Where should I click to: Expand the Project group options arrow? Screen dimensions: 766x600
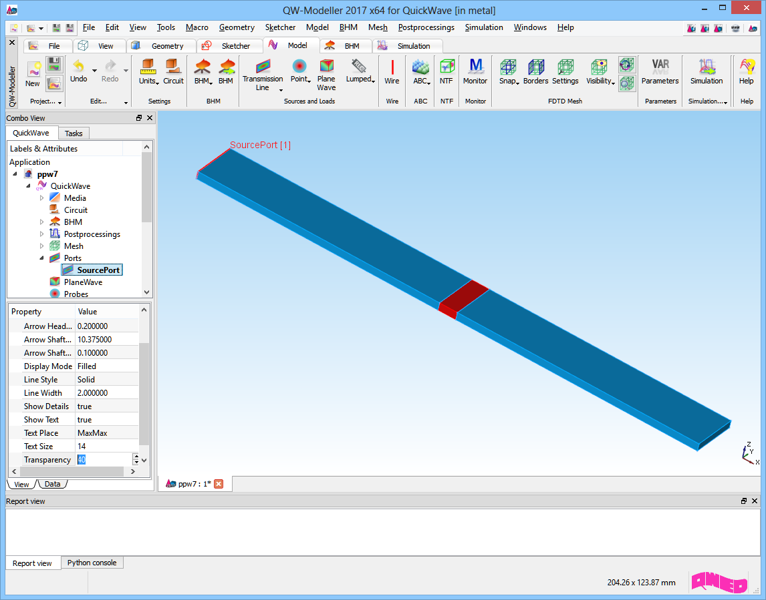[x=59, y=102]
